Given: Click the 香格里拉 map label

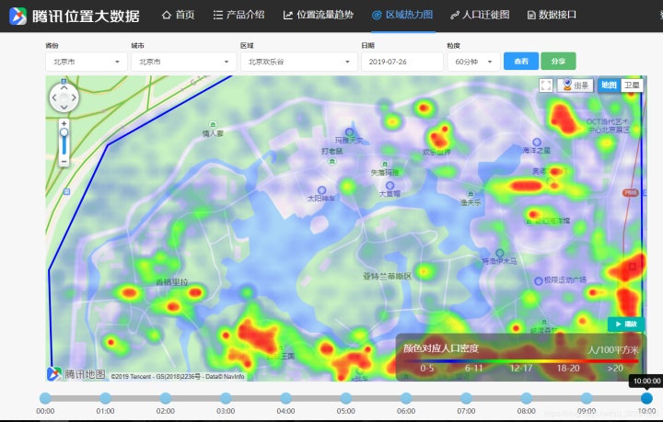Looking at the screenshot, I should [171, 282].
